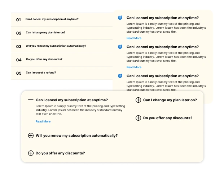Expand item 03 about automatic subscription renewal
Screen dimensions: 224x172
tap(56, 46)
